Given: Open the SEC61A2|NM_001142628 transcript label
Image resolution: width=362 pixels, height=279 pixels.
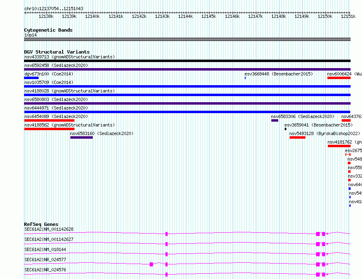Looking at the screenshot, I should [49, 229].
